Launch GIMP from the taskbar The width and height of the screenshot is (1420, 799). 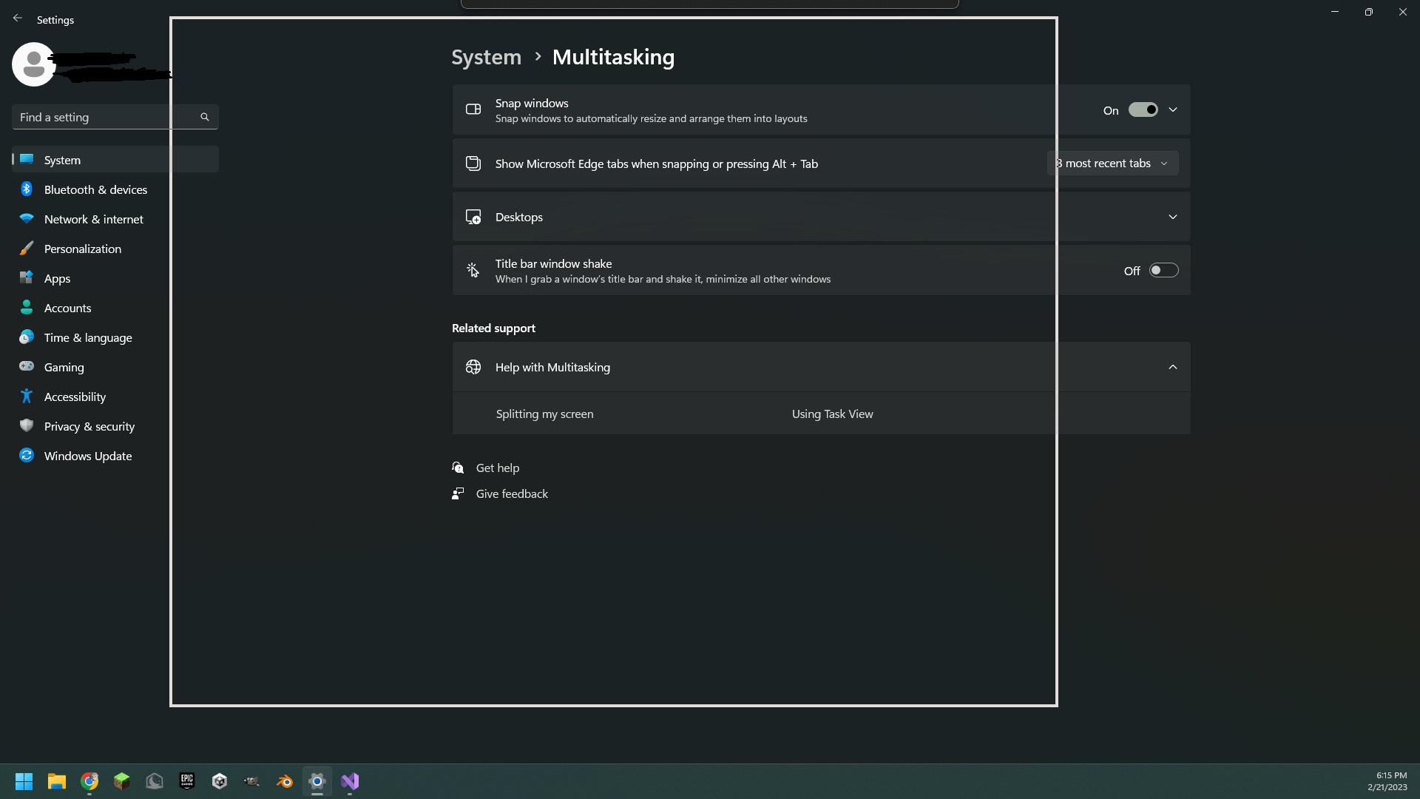[252, 781]
